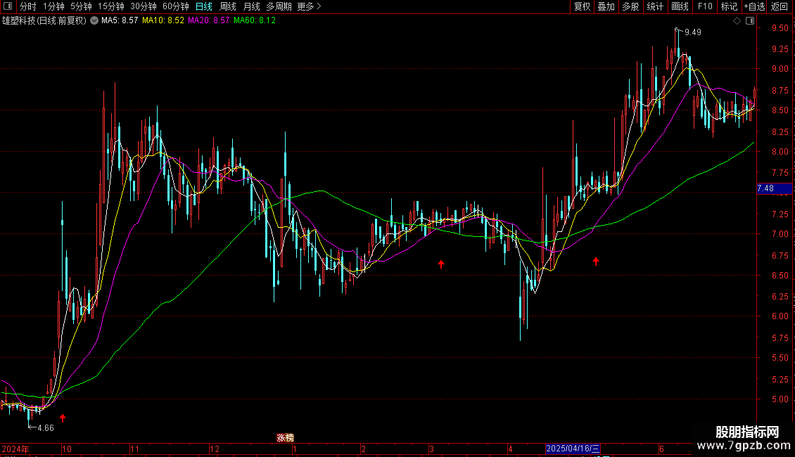Add stock with +自选 button
Screen dimensions: 795x457
(x=754, y=6)
